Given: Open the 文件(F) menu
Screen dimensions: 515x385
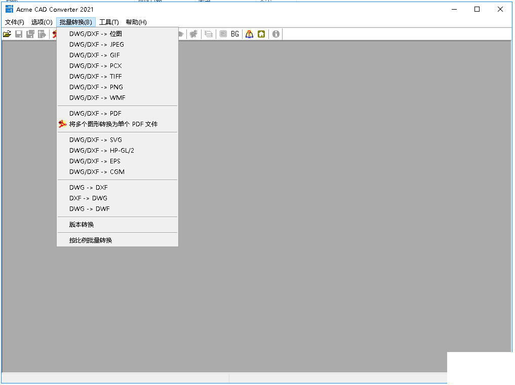Looking at the screenshot, I should click(15, 22).
